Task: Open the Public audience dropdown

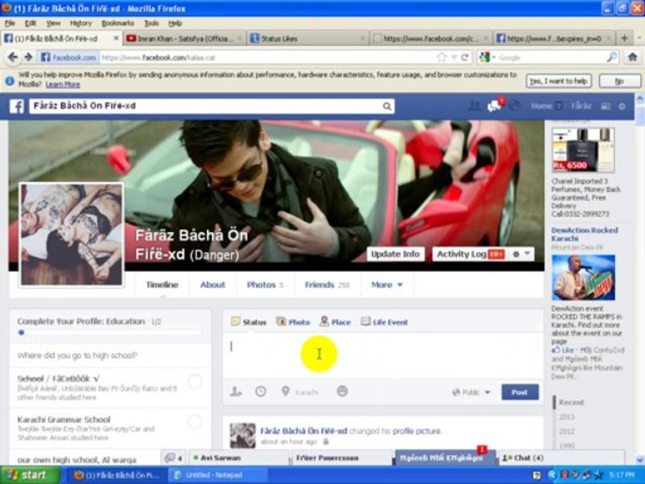Action: [471, 392]
